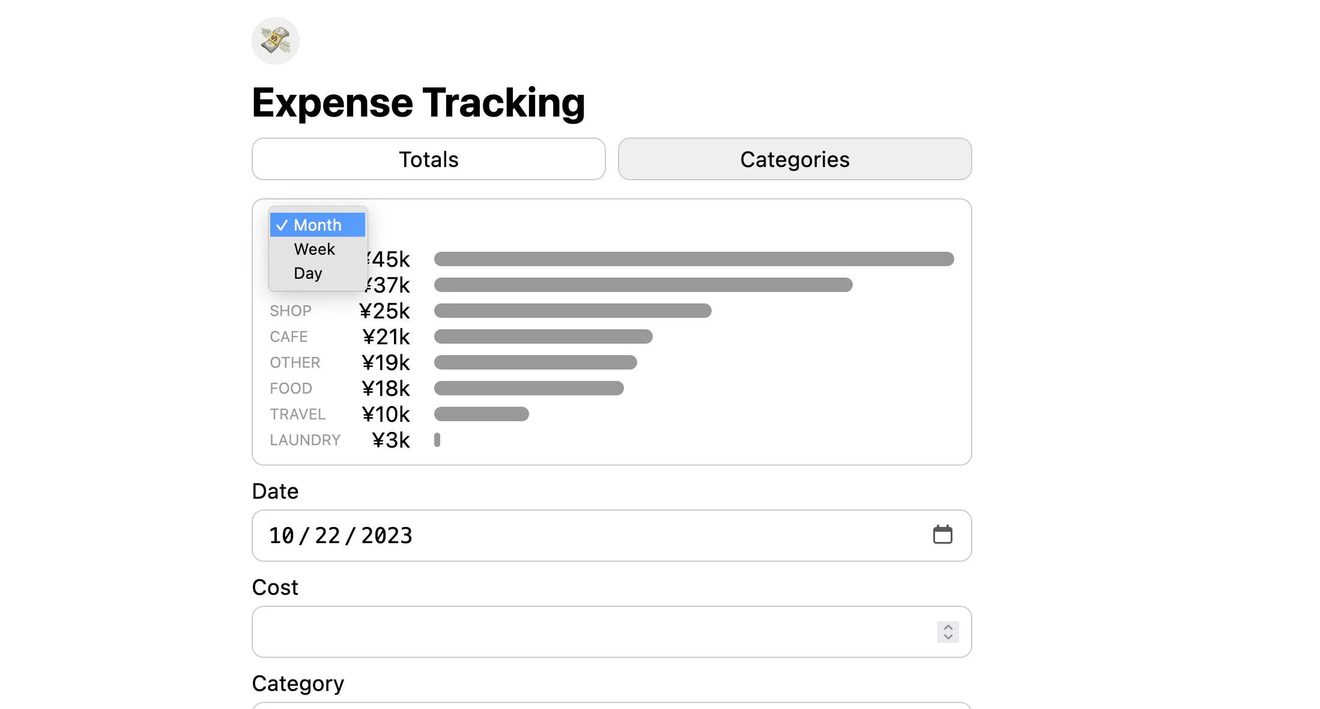Click the money emoji app icon
This screenshot has width=1320, height=709.
[275, 41]
